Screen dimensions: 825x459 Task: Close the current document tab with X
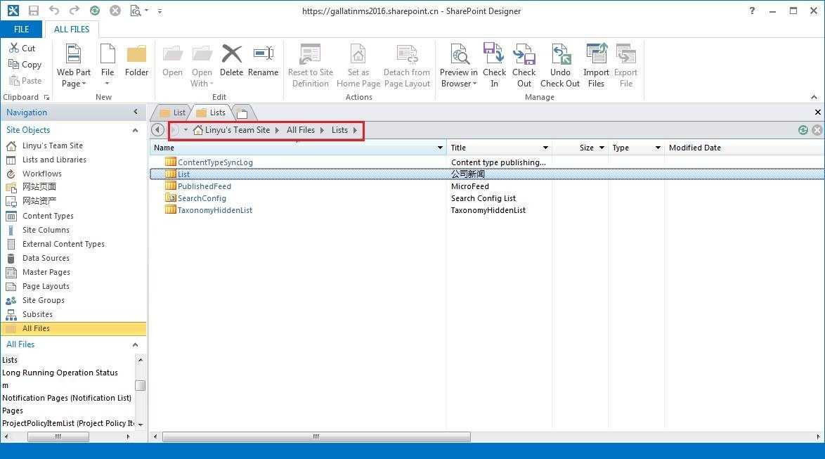click(x=818, y=112)
